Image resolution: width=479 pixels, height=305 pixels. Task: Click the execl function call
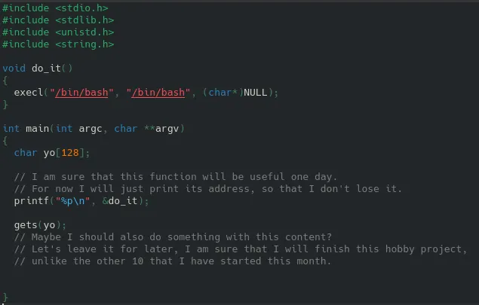click(x=28, y=92)
